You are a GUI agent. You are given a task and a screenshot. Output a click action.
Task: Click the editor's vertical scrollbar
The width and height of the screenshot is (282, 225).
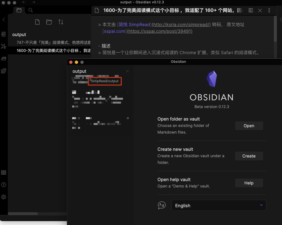tap(275, 29)
